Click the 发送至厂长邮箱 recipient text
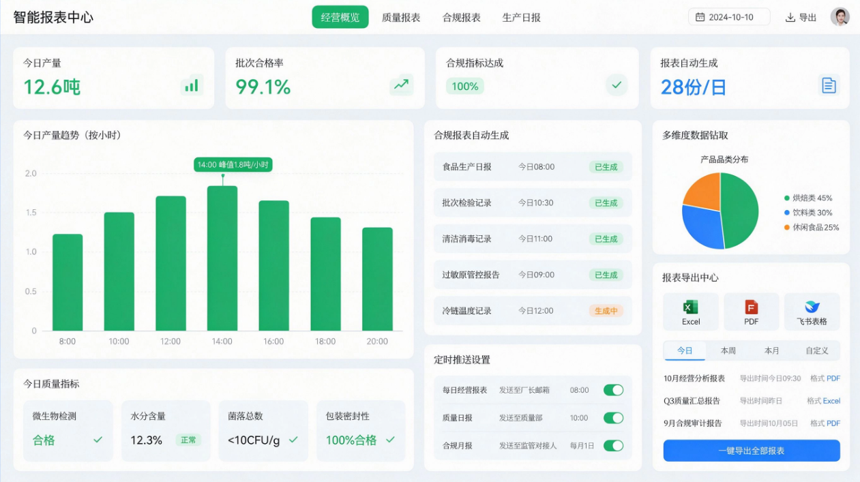This screenshot has height=482, width=860. (x=524, y=390)
